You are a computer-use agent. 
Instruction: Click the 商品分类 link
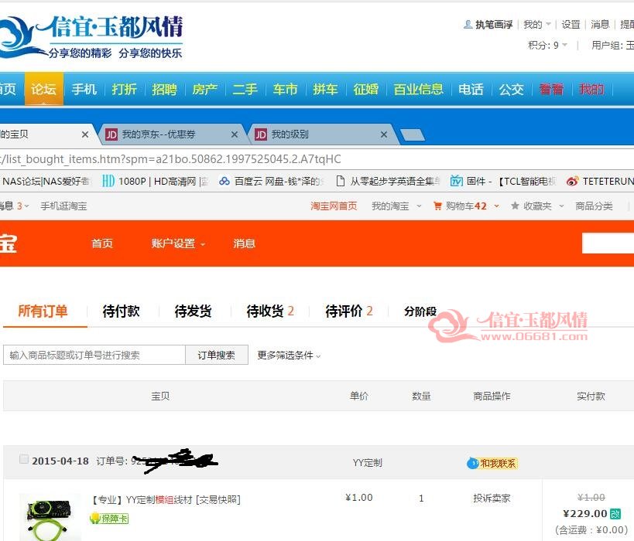tap(594, 206)
